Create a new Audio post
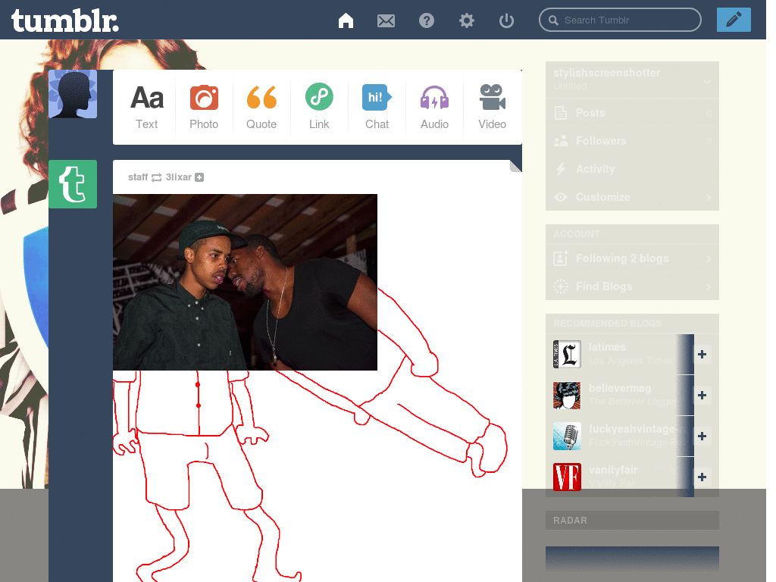This screenshot has height=582, width=776. click(434, 107)
